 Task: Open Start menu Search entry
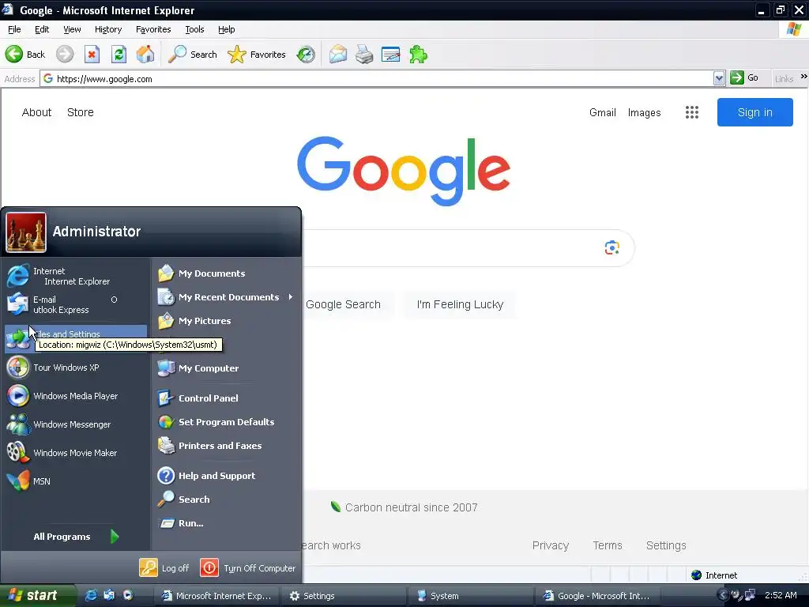click(225, 500)
